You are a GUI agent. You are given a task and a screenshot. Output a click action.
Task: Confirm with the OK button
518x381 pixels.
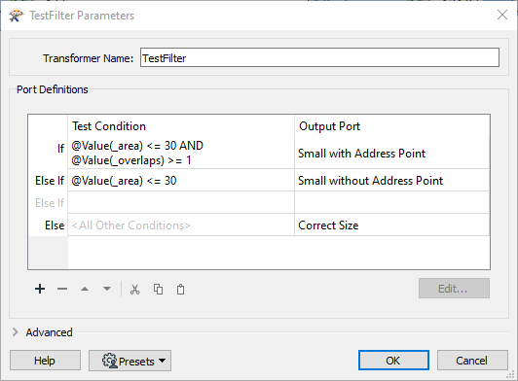(393, 361)
